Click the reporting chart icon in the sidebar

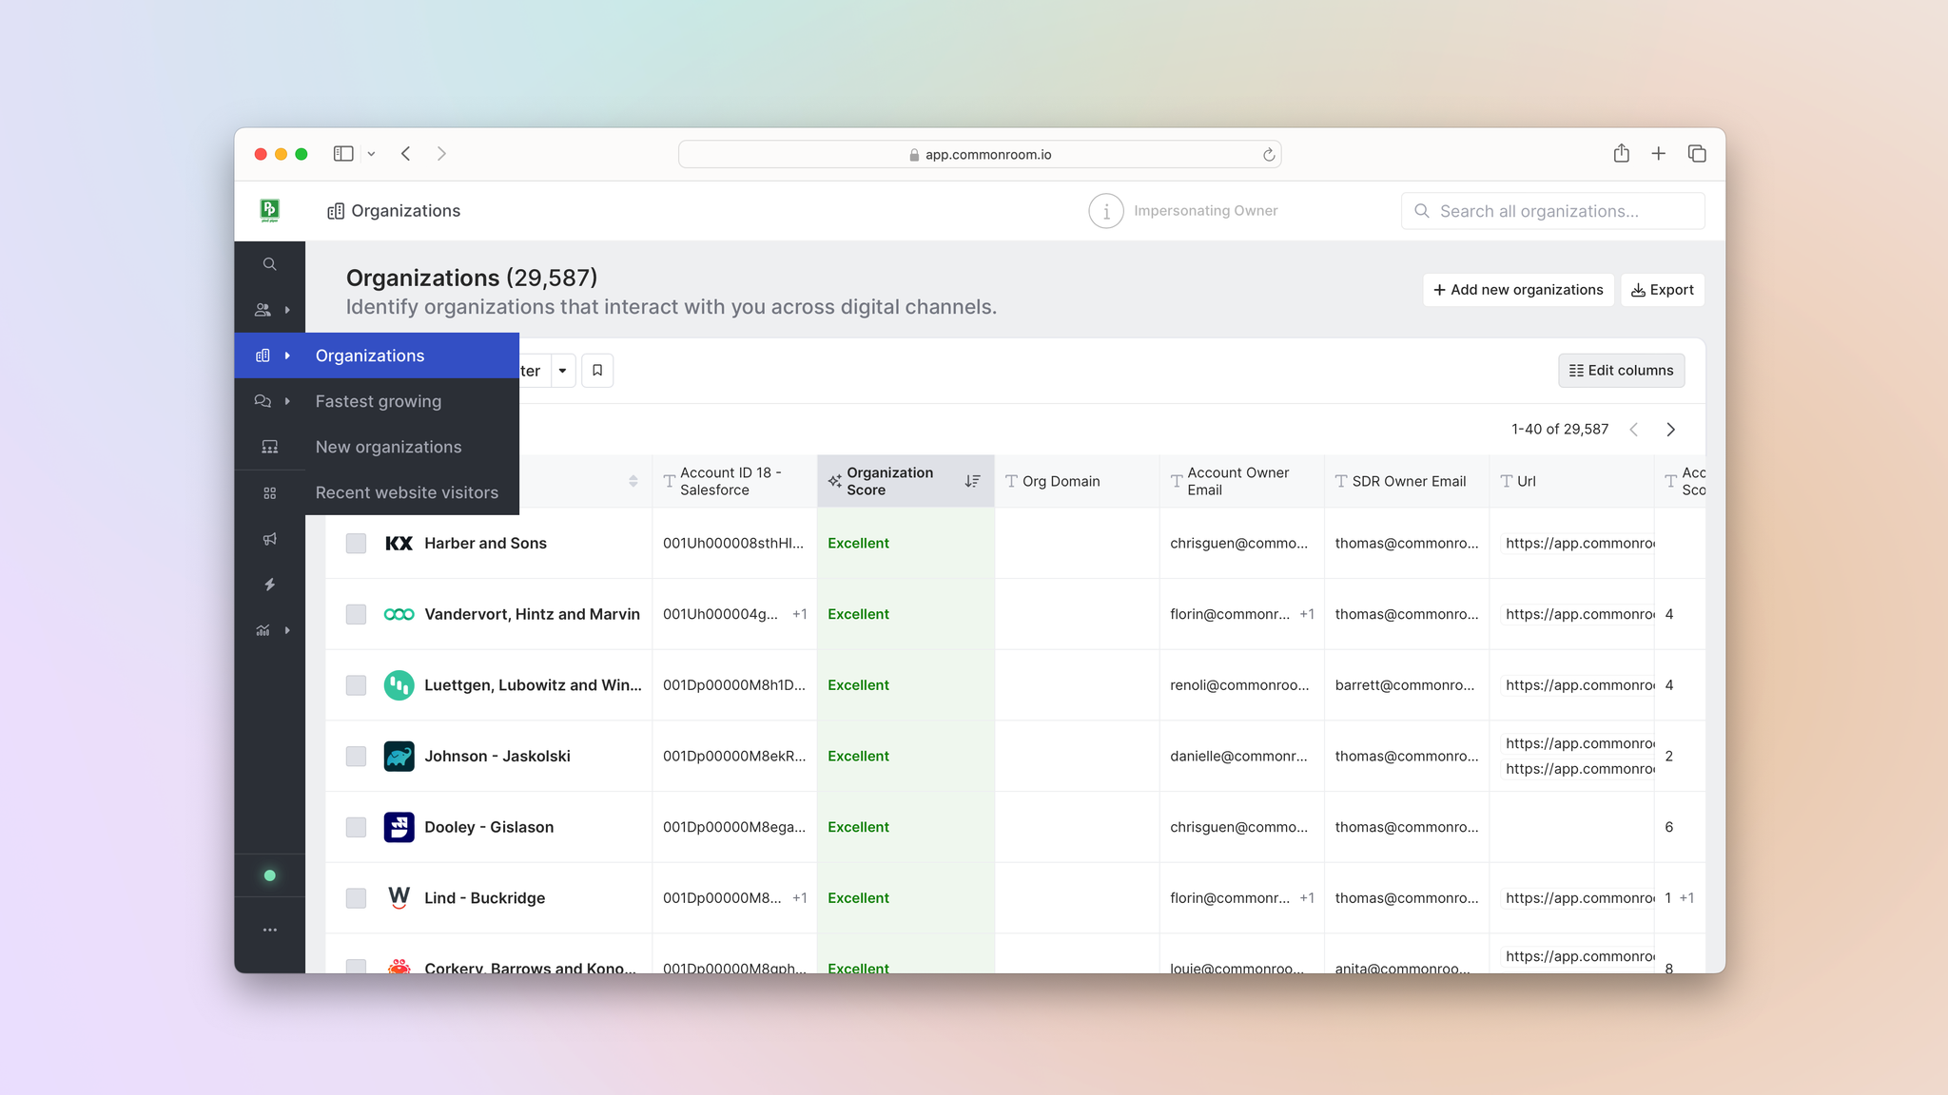[x=263, y=630]
